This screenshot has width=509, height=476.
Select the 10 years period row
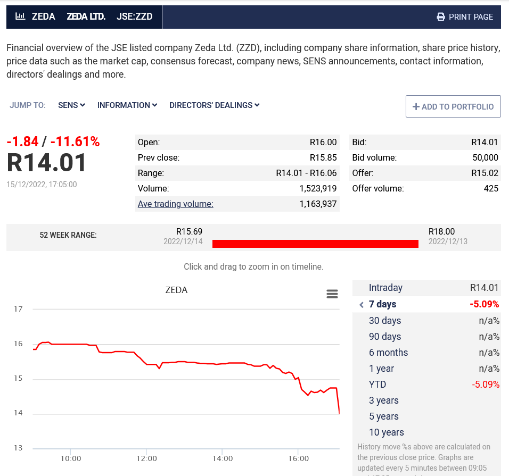pos(426,432)
